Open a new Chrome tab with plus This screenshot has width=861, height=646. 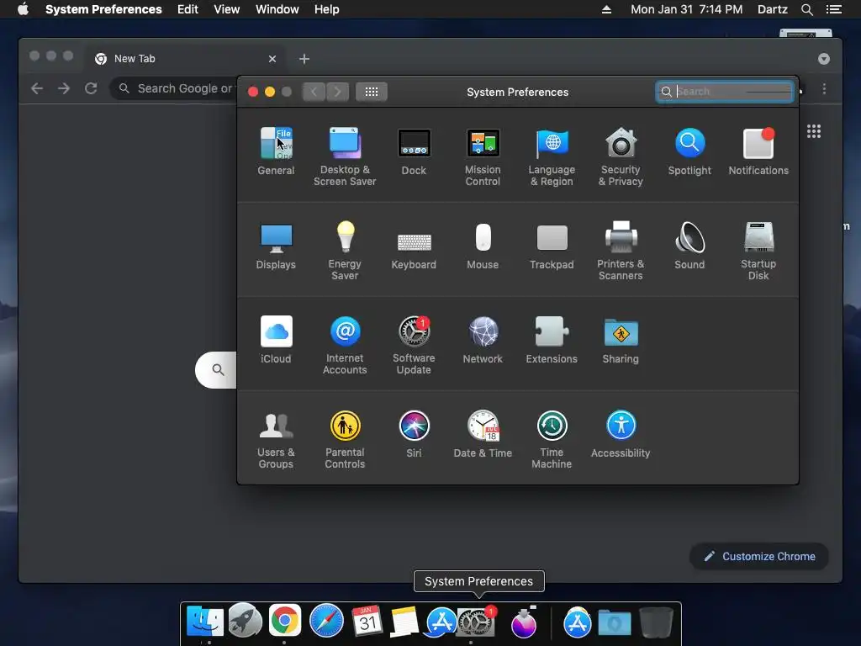(304, 59)
